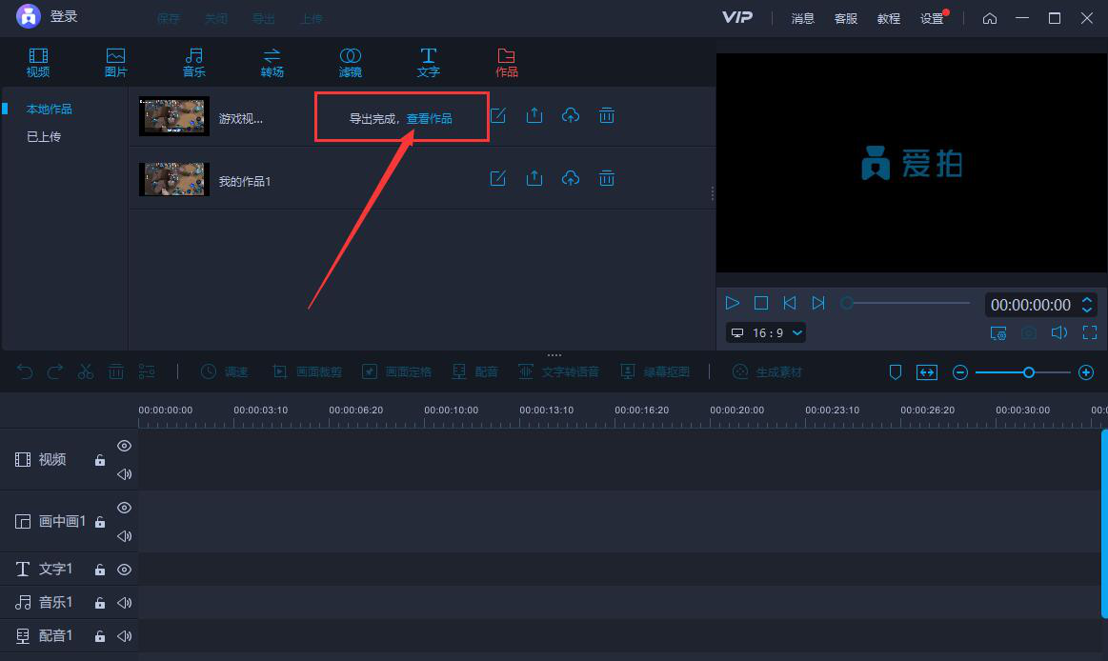Increase timecode with the up stepper arrow
This screenshot has height=661, width=1108.
click(1087, 299)
